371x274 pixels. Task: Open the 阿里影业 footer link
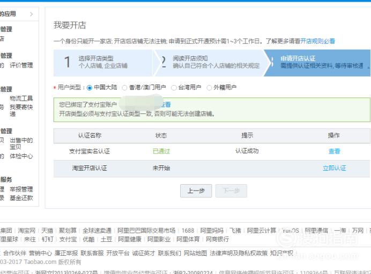(x=159, y=239)
